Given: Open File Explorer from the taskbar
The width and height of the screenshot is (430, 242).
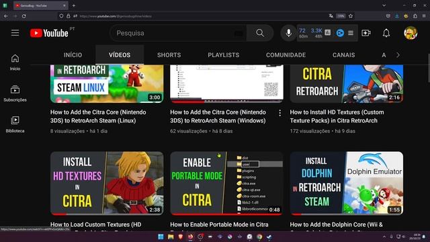Looking at the screenshot, I should 171,237.
